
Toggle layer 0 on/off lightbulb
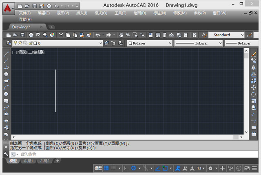pyautogui.click(x=15, y=43)
